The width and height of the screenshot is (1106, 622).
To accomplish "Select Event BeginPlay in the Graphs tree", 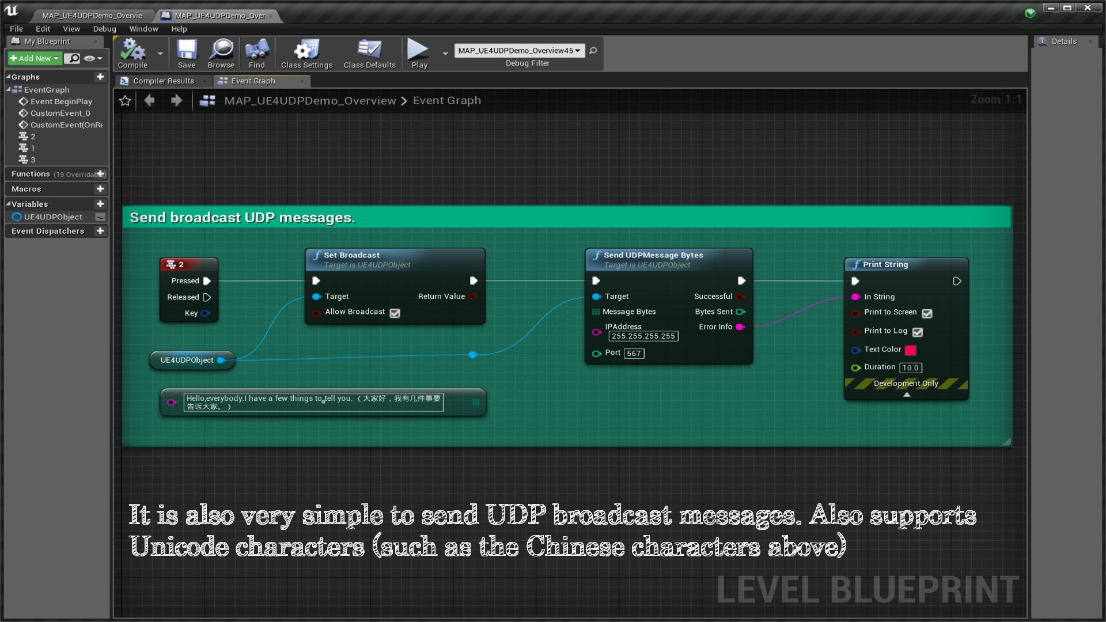I will [61, 101].
